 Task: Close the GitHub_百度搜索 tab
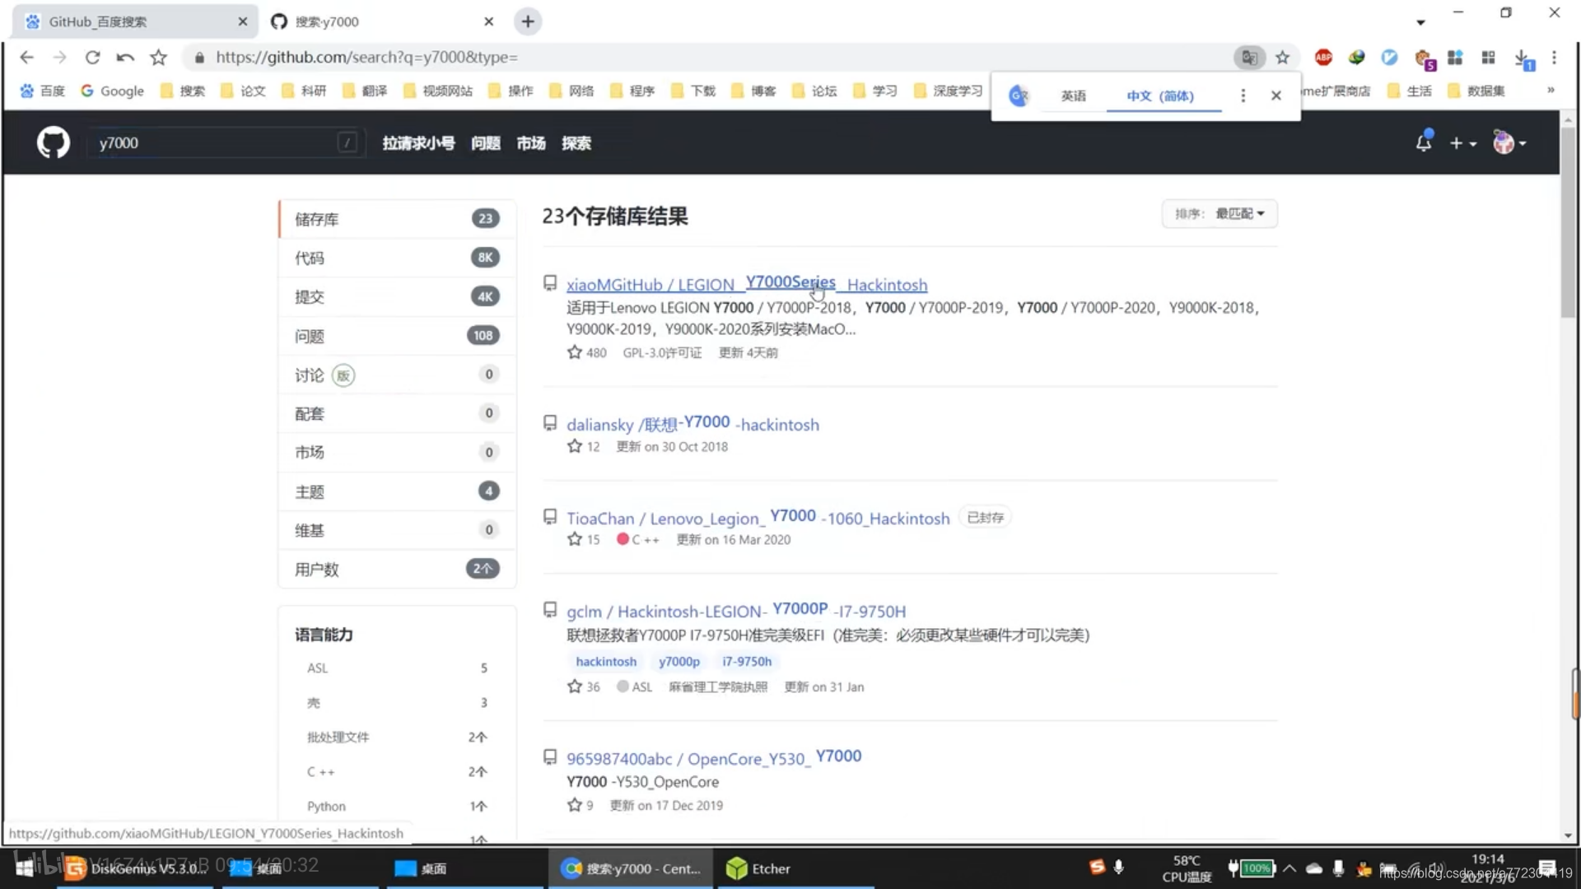coord(242,21)
